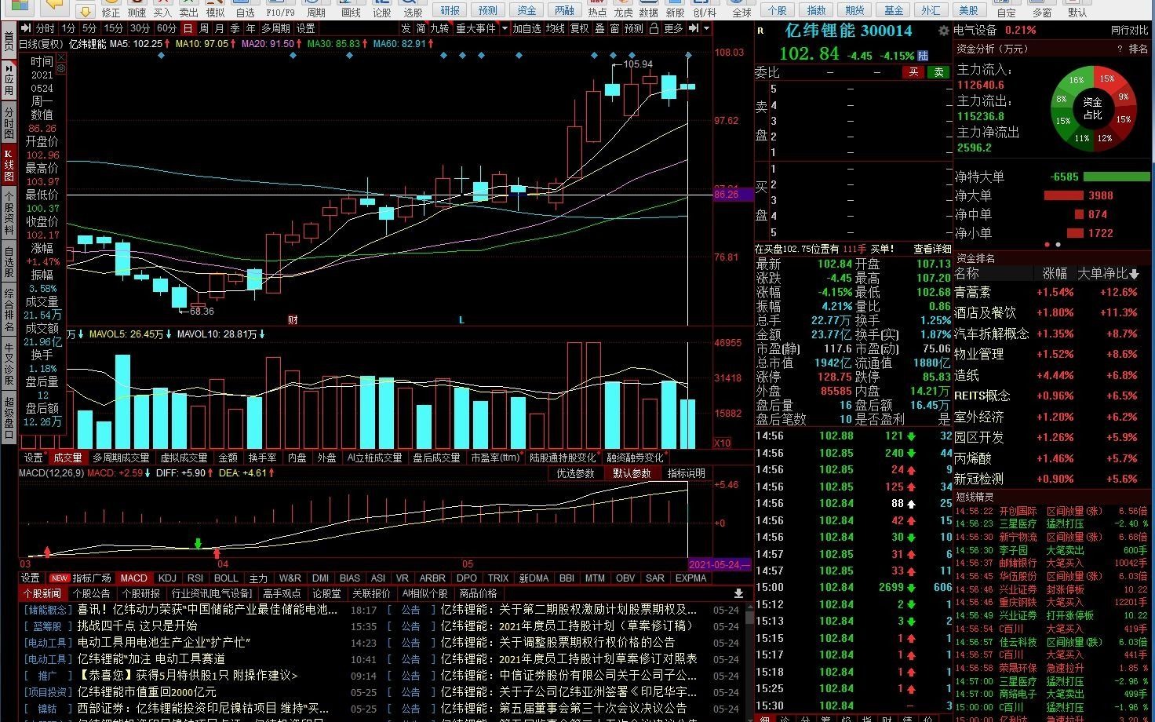Click the 净特大单 green bar
Viewport: 1155px width, 722px height.
click(1116, 177)
